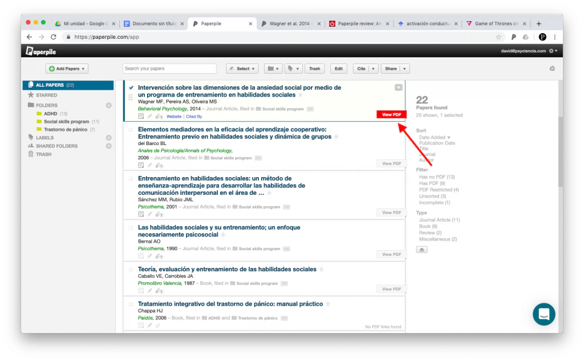Open the Chrome three-dot menu
The width and height of the screenshot is (584, 361).
point(555,37)
